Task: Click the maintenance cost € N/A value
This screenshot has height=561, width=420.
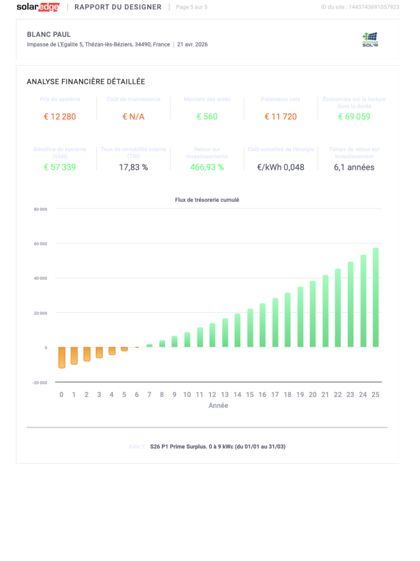Action: (133, 117)
